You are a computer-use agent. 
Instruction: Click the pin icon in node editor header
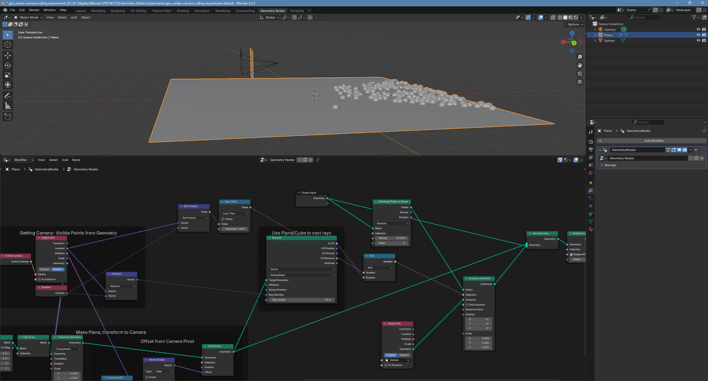(317, 160)
